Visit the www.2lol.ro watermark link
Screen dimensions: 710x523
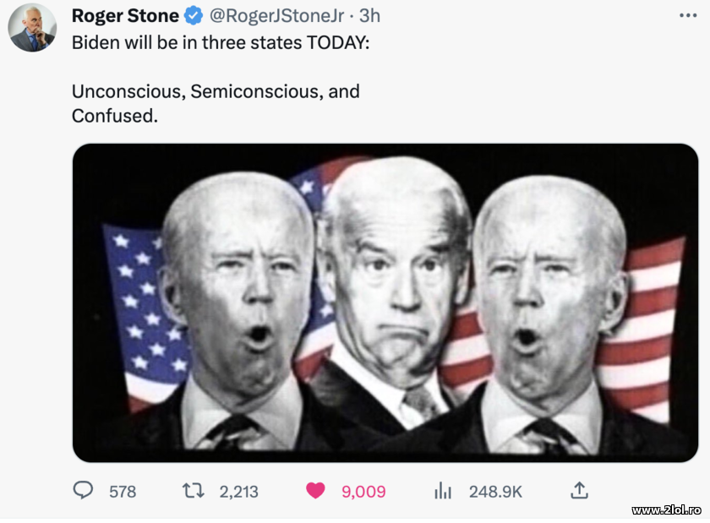click(665, 509)
